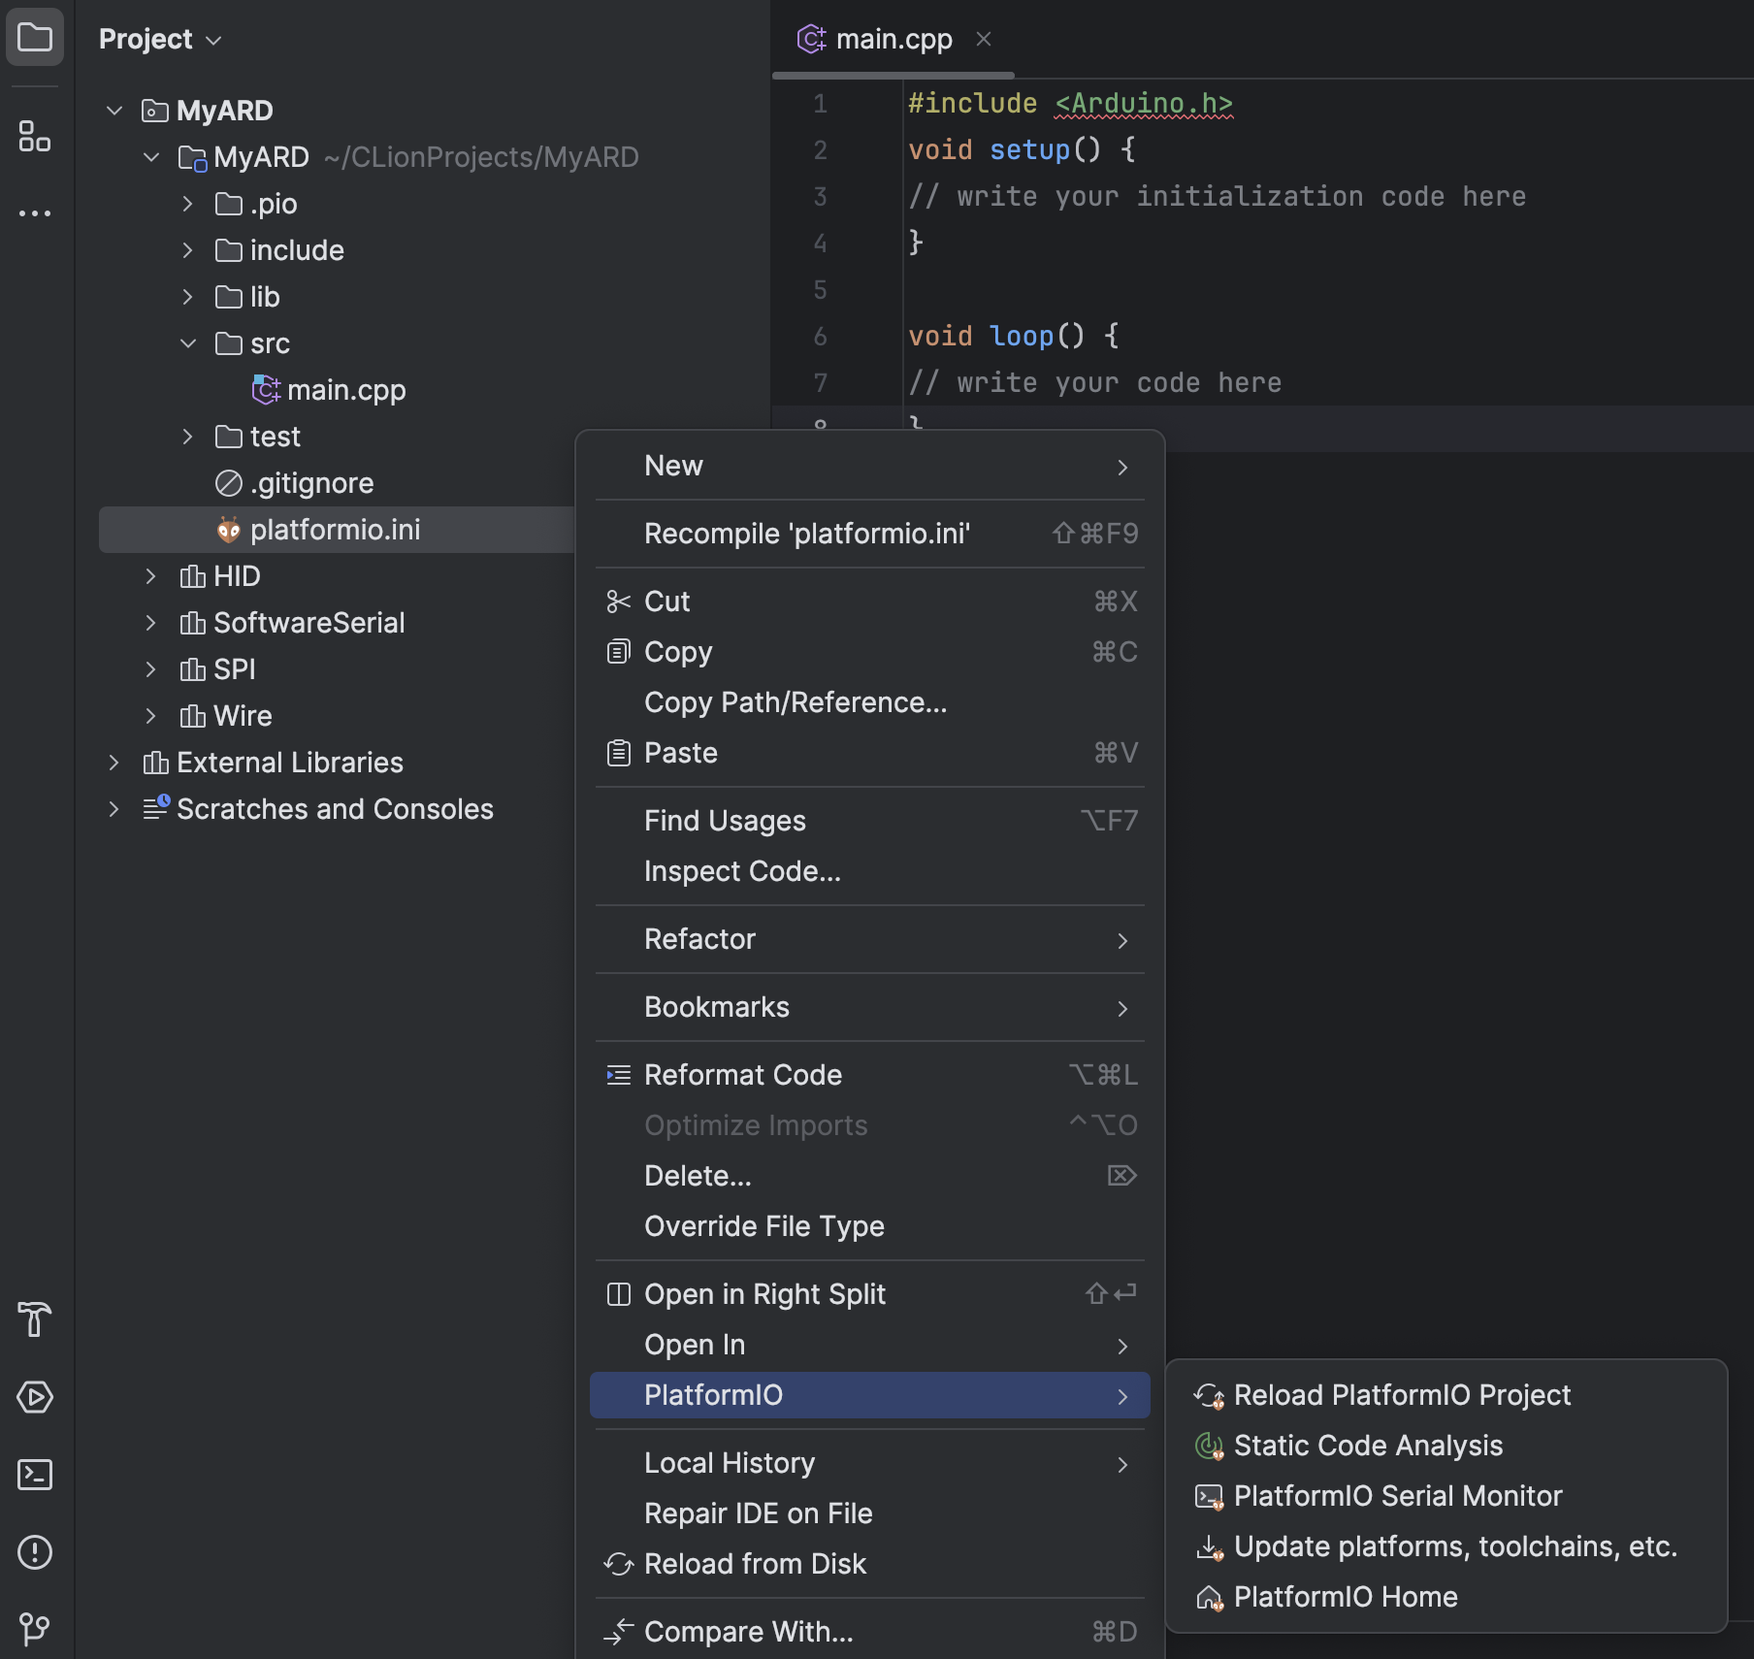Expand the External Libraries node

(x=114, y=763)
